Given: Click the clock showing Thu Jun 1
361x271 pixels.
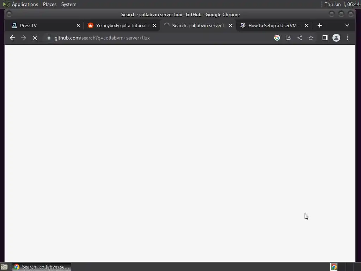Looking at the screenshot, I should coord(342,4).
